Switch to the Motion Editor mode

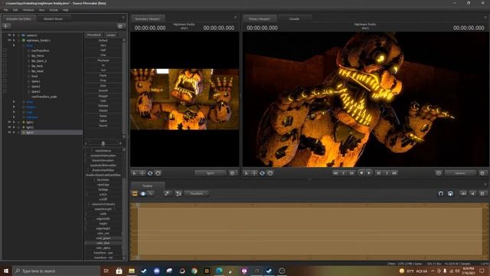pyautogui.click(x=143, y=194)
